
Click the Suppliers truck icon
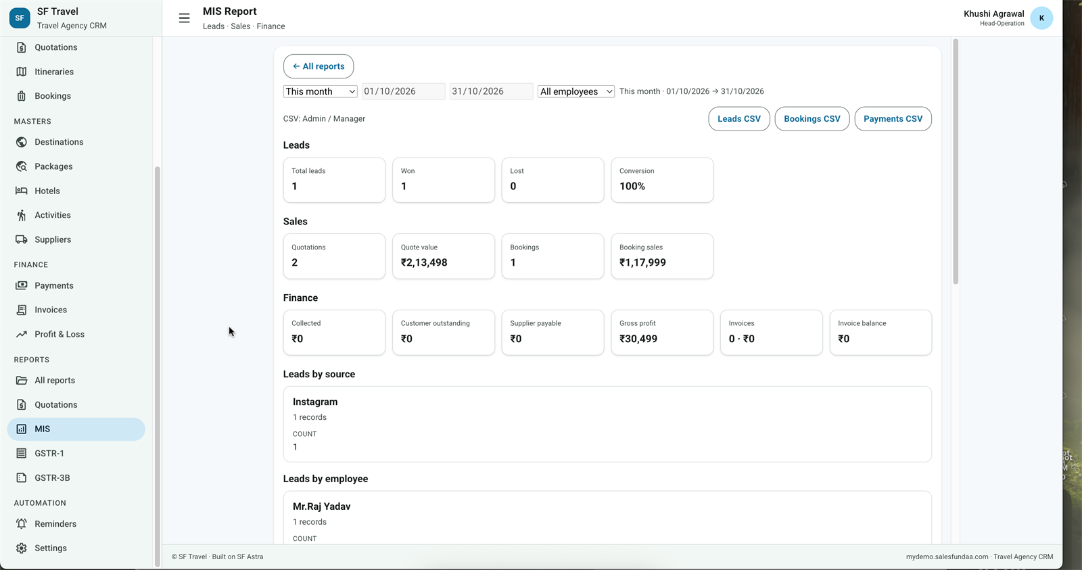(22, 239)
